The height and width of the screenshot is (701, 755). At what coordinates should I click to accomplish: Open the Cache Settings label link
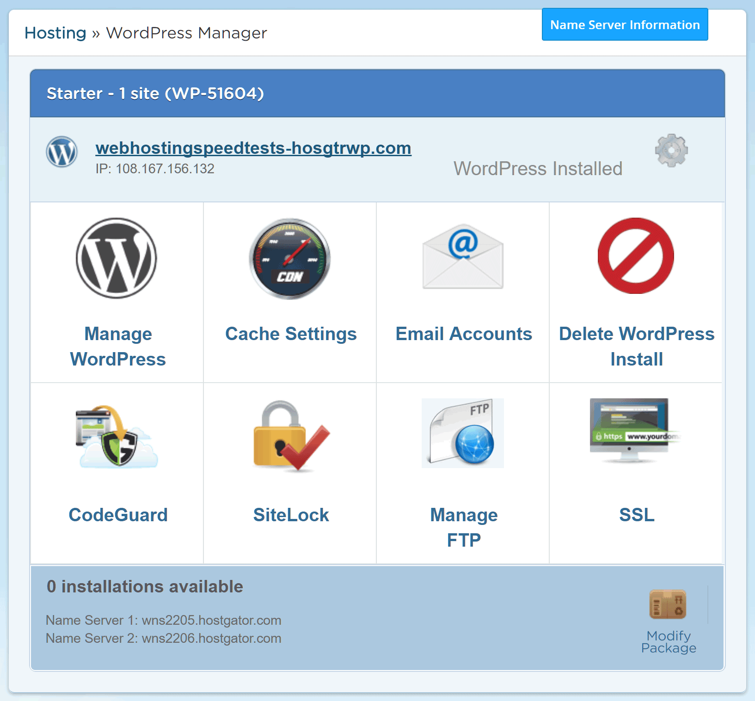tap(291, 334)
